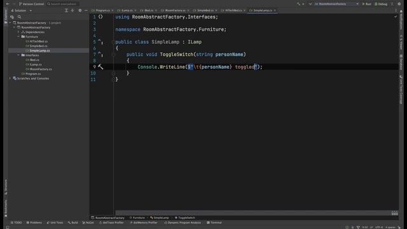Click the RoomAbstractFactory breadcrumb
This screenshot has height=229, width=407.
pos(107,218)
